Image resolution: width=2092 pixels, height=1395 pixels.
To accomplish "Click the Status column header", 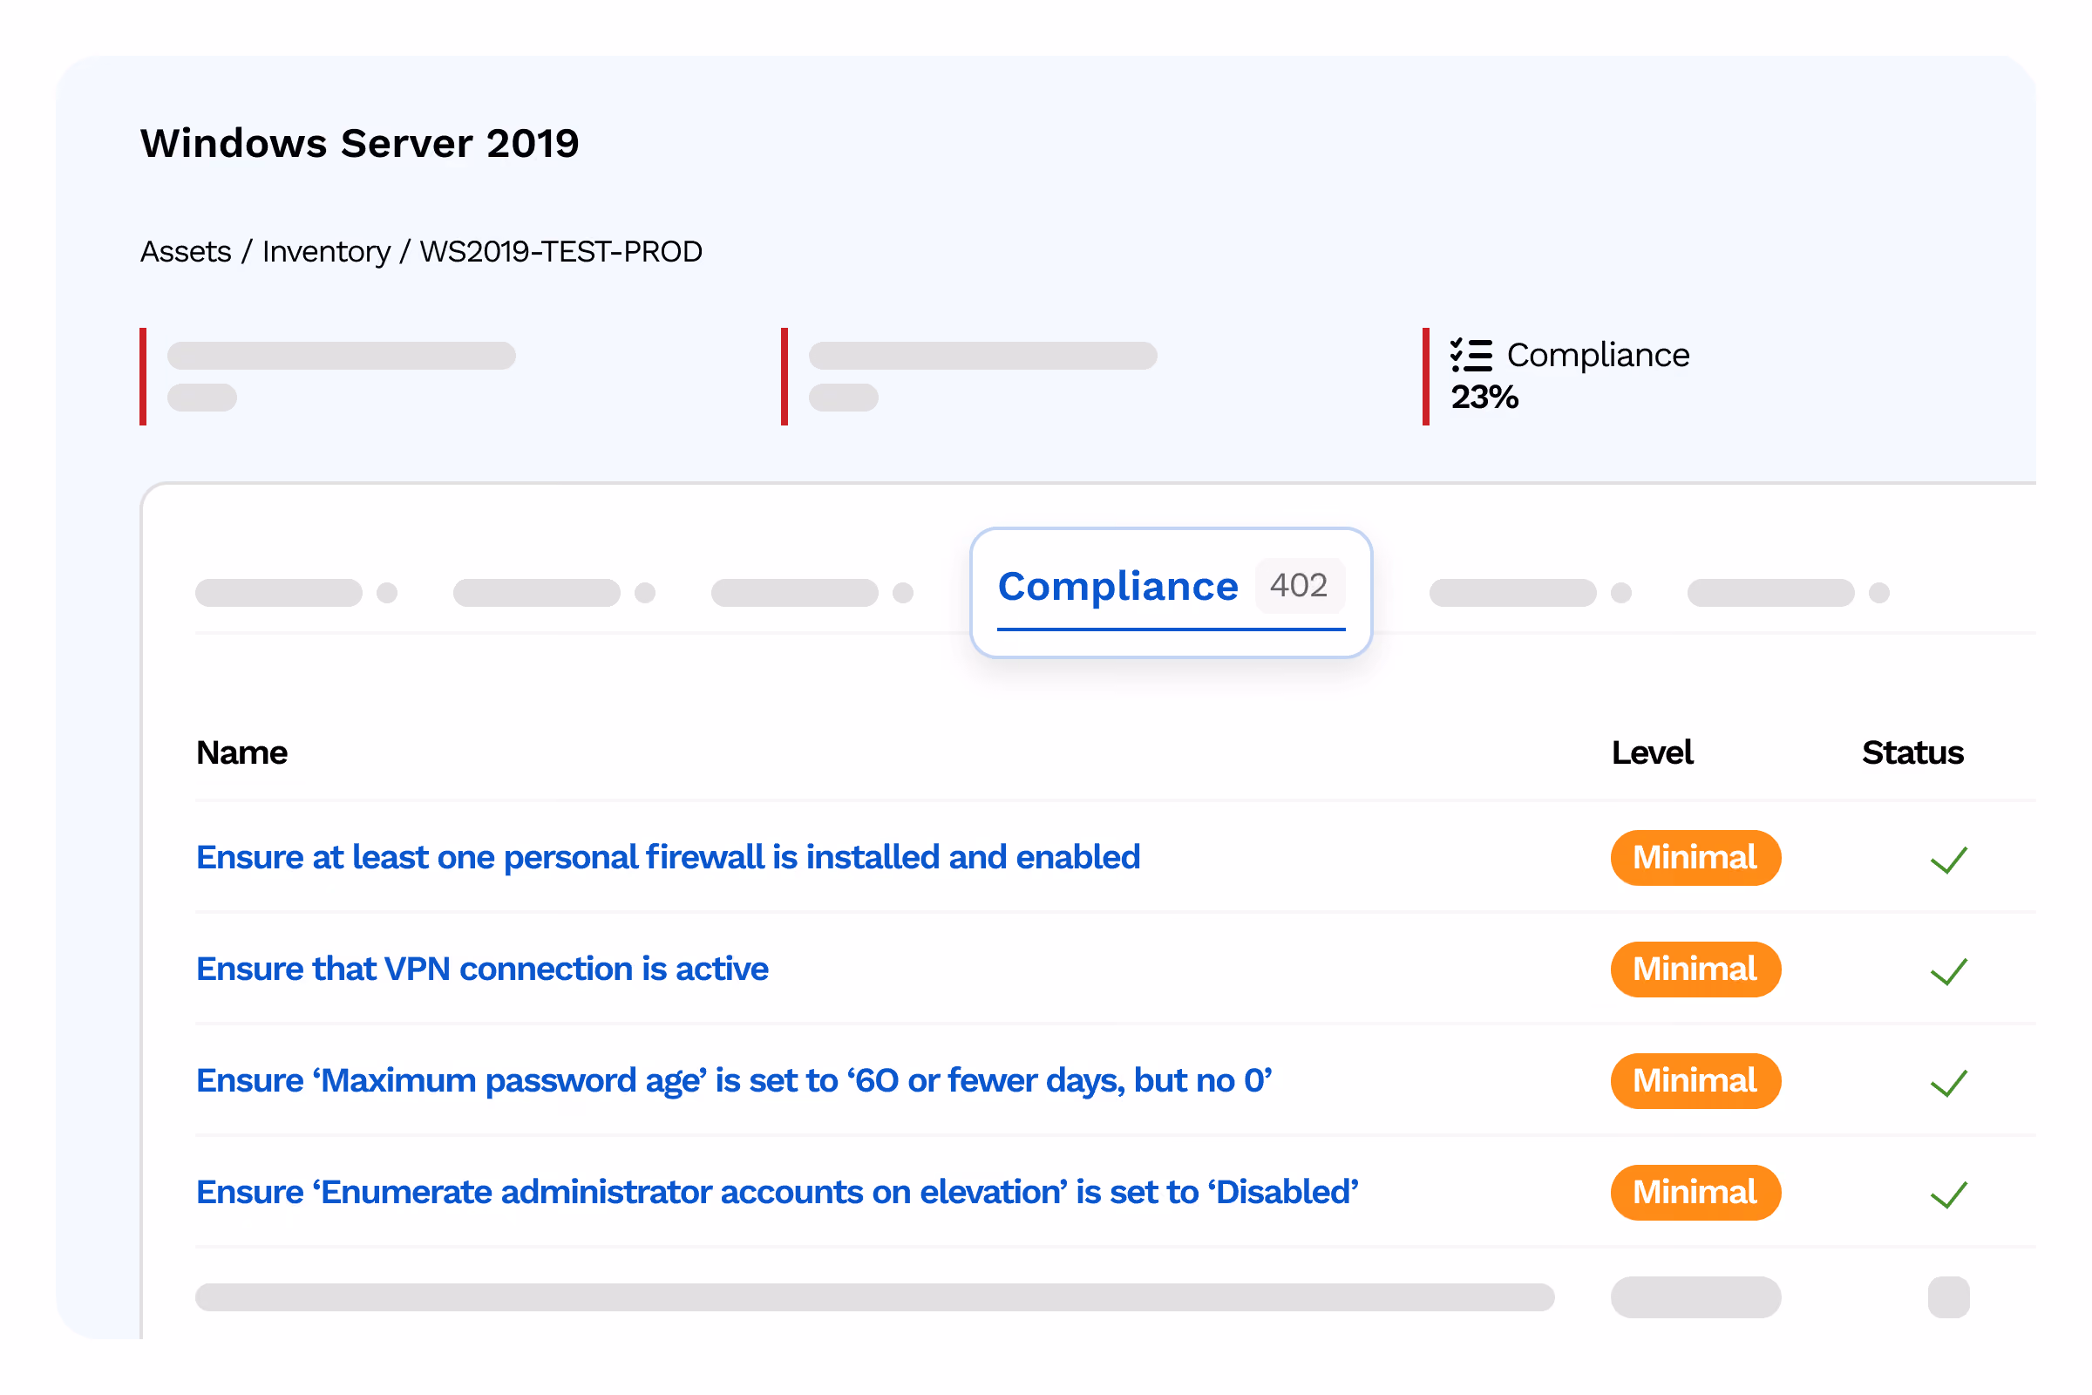I will coord(1912,752).
